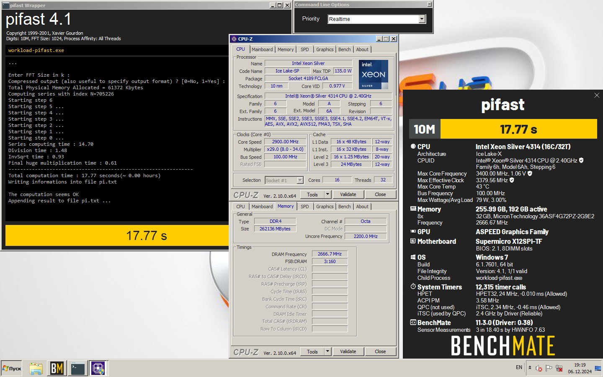Click the BenchMate version section icon
Image resolution: width=603 pixels, height=377 pixels.
click(x=413, y=323)
